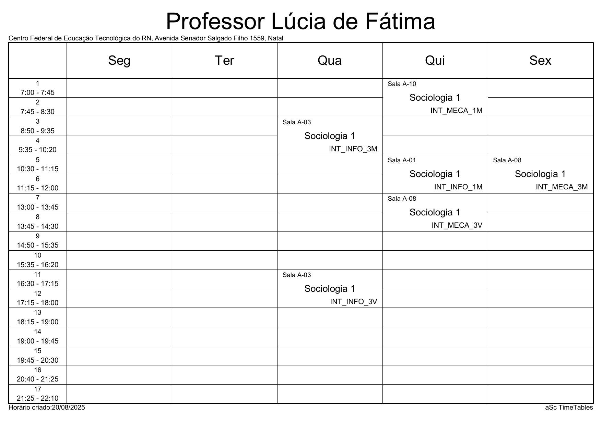The image size is (602, 425).
Task: Open Sociologia 1 INT_MECA_3M lesson on Friday
Action: (540, 174)
